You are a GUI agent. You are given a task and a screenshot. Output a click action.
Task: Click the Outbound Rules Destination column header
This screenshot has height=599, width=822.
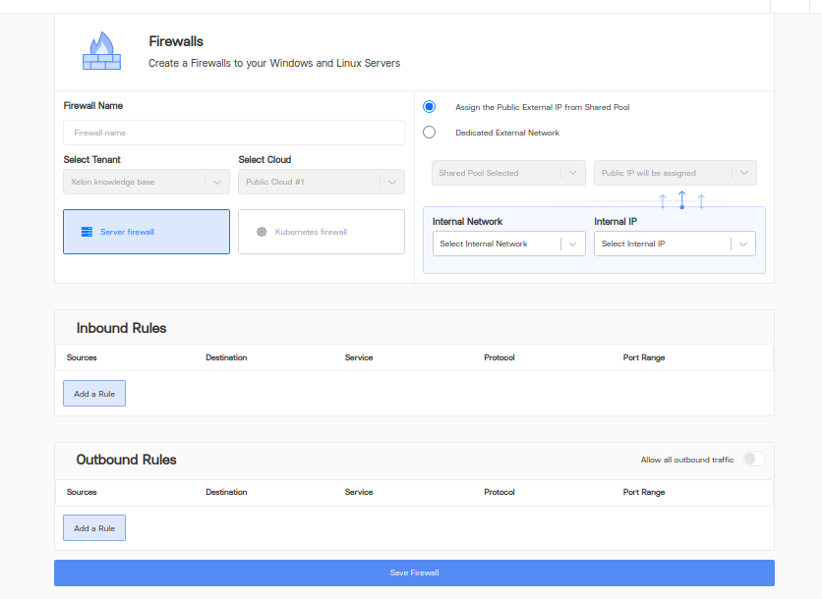point(226,492)
